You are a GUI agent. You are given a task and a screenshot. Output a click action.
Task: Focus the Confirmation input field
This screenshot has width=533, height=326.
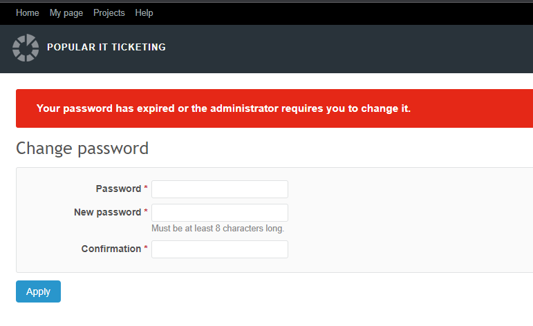(x=220, y=249)
